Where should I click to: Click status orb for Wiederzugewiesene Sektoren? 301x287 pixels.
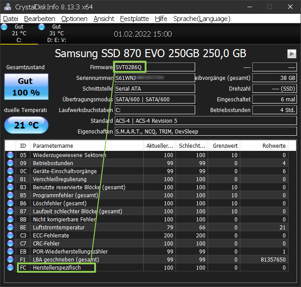point(10,155)
